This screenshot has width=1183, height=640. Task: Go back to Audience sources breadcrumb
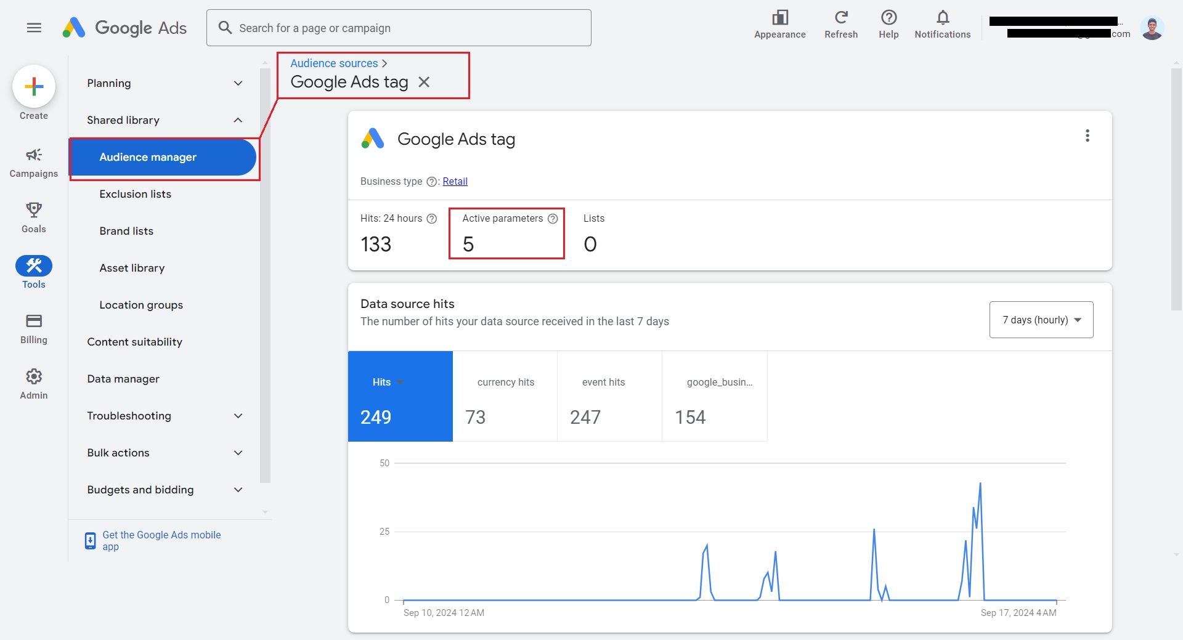point(334,63)
